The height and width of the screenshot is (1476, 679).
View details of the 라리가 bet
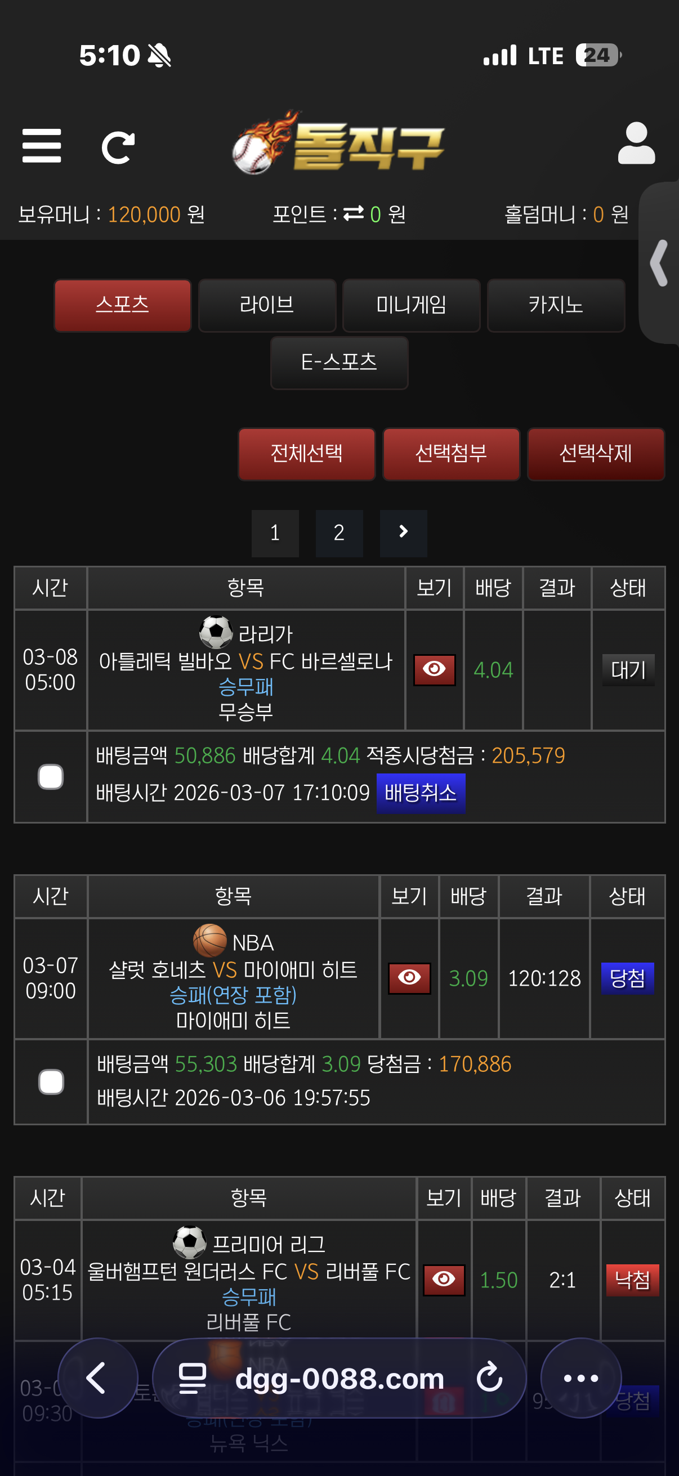(434, 669)
